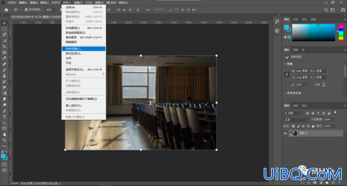Click the foreground color swatch in toolbox
The image size is (347, 186).
[3, 157]
